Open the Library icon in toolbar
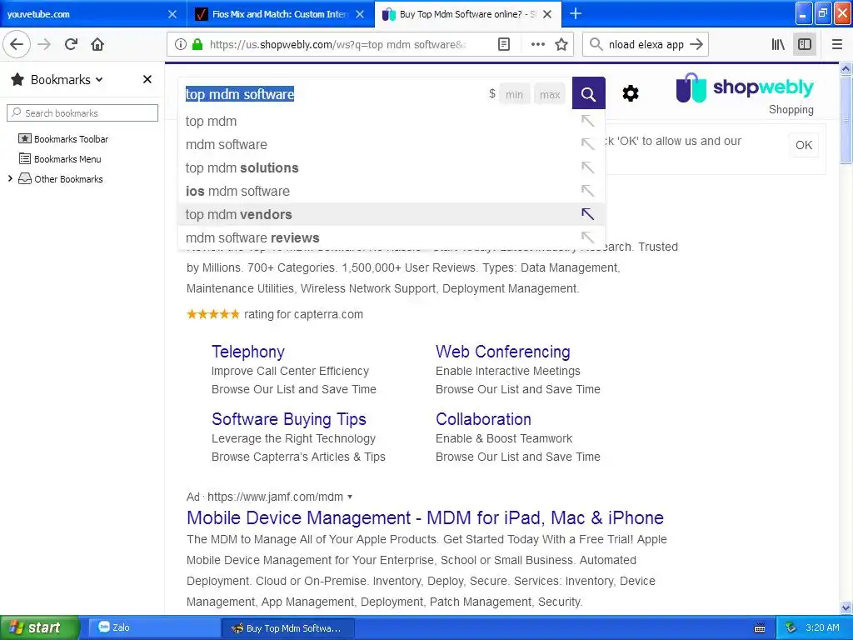 tap(778, 44)
